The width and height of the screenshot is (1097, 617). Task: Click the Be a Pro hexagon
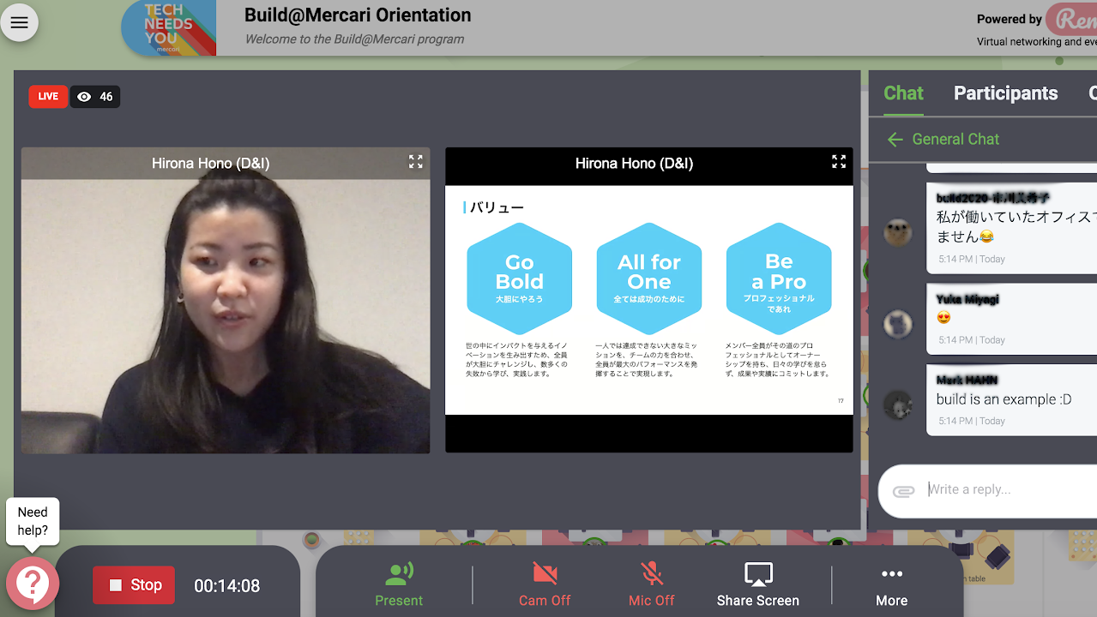[779, 279]
